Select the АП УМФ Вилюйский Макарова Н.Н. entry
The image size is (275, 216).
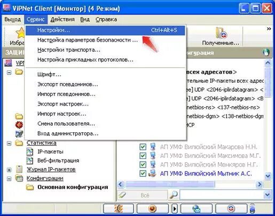(x=209, y=147)
